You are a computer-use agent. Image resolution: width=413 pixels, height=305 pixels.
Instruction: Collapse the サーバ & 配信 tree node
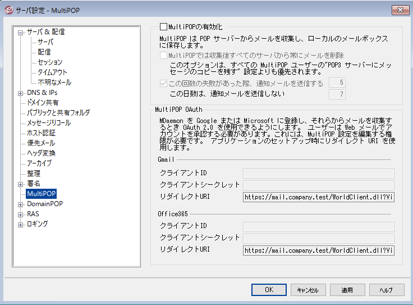(x=21, y=32)
